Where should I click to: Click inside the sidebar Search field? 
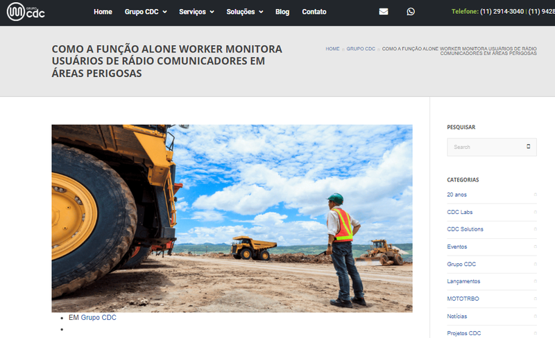point(486,147)
